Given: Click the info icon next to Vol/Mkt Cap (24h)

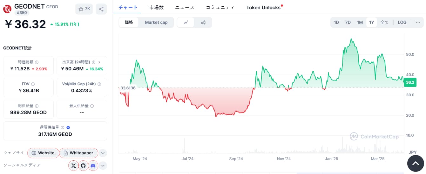Looking at the screenshot, I should 99,84.
